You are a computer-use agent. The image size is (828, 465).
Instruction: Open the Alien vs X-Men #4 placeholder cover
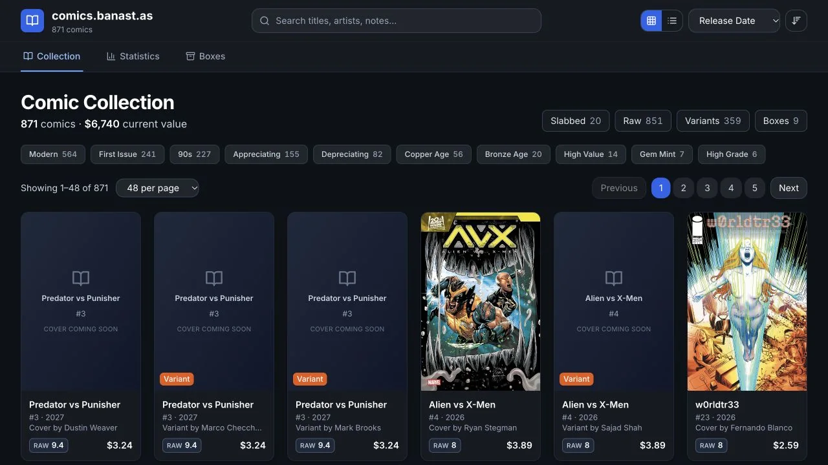pyautogui.click(x=614, y=302)
